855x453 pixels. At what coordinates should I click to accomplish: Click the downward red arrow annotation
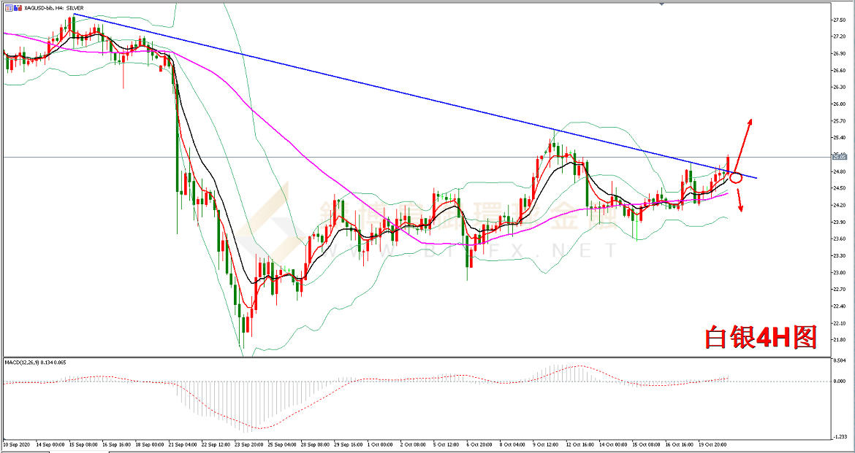(x=739, y=200)
